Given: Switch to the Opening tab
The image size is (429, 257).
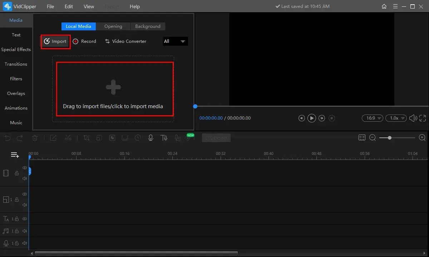Looking at the screenshot, I should [x=113, y=26].
